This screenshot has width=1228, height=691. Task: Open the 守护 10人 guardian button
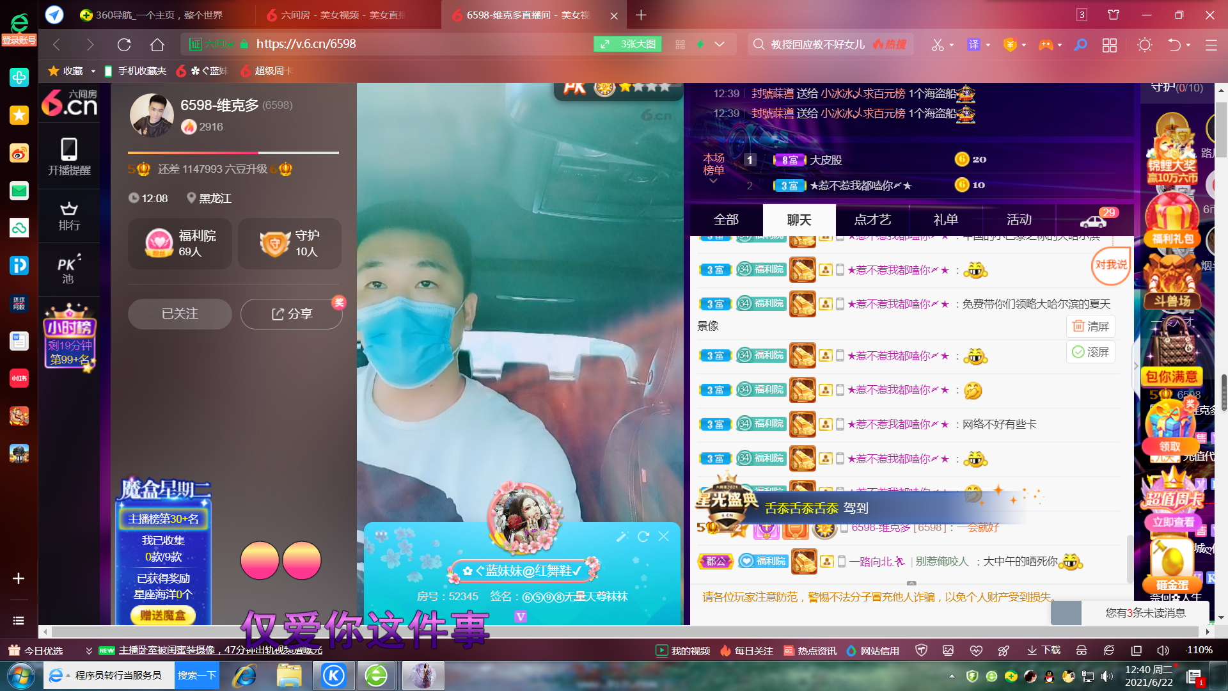(290, 244)
